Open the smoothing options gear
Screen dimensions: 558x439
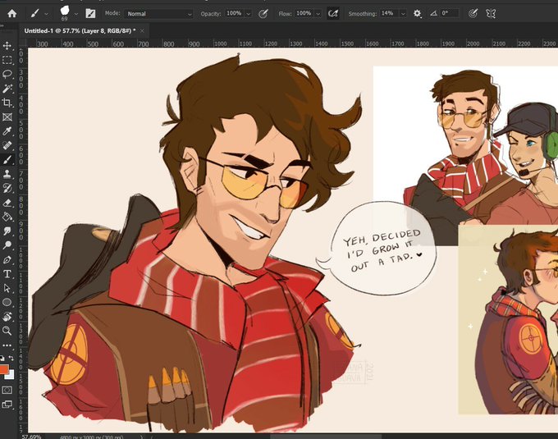point(417,13)
